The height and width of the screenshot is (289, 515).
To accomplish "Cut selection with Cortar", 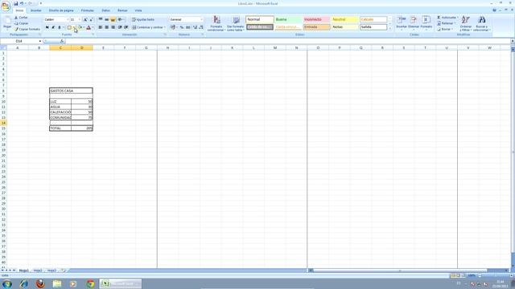I will 21,18.
